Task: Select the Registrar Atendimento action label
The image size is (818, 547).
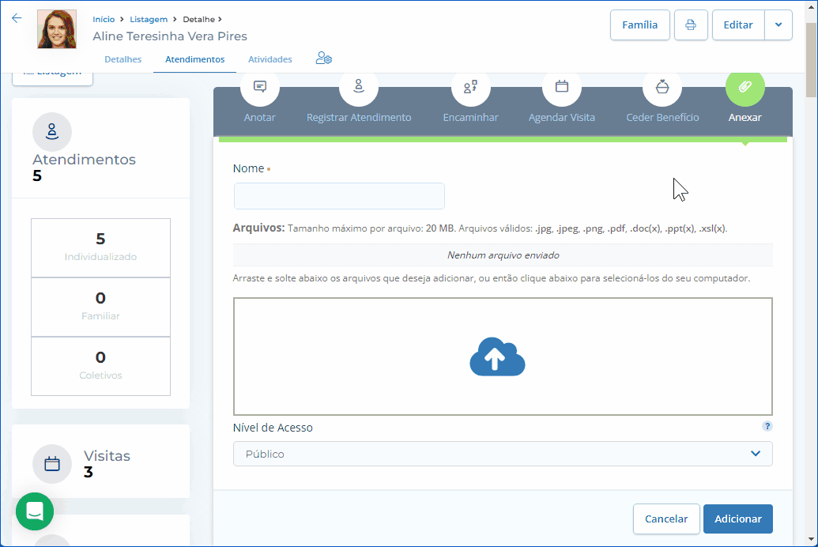Action: click(359, 118)
